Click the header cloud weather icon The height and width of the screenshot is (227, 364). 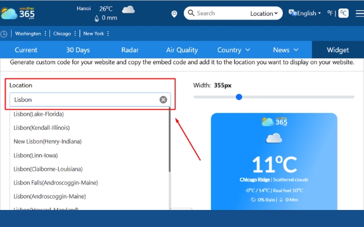129,10
